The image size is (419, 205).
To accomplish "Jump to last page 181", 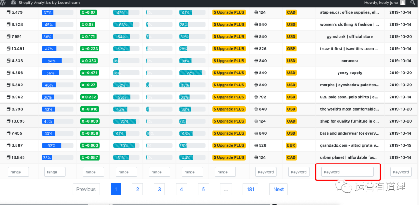I will pyautogui.click(x=251, y=189).
